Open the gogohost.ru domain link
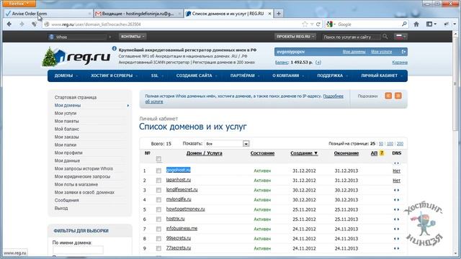 (178, 170)
